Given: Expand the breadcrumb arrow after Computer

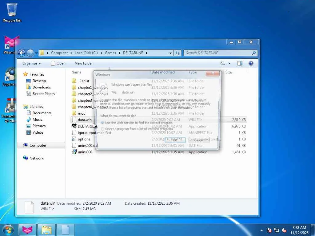Looking at the screenshot, I should (71, 53).
